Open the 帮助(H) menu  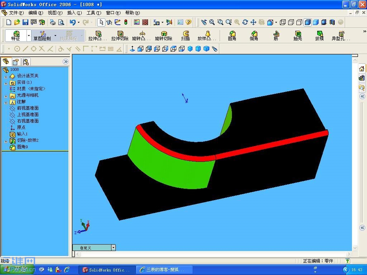[x=133, y=13]
